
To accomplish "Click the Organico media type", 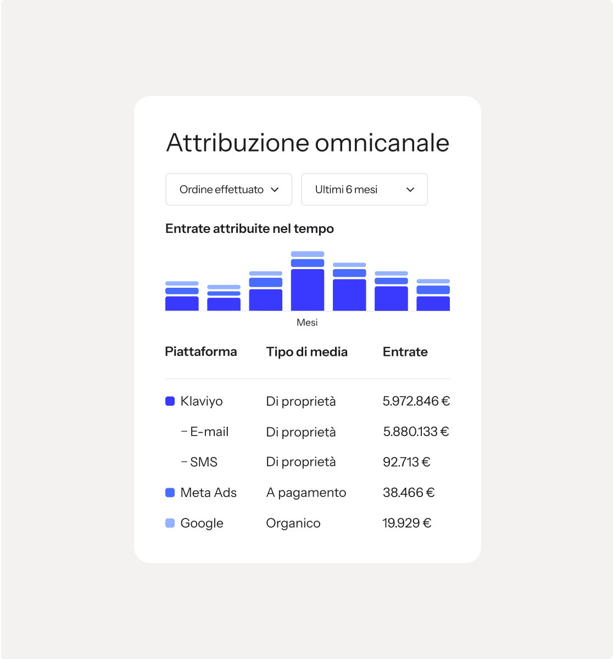I will coord(293,523).
